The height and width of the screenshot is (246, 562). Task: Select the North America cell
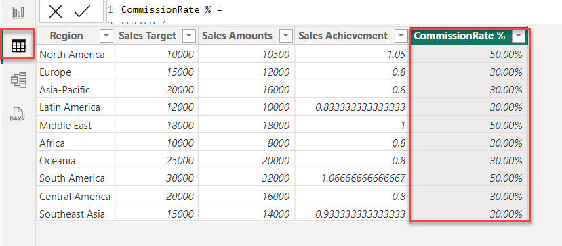point(76,54)
